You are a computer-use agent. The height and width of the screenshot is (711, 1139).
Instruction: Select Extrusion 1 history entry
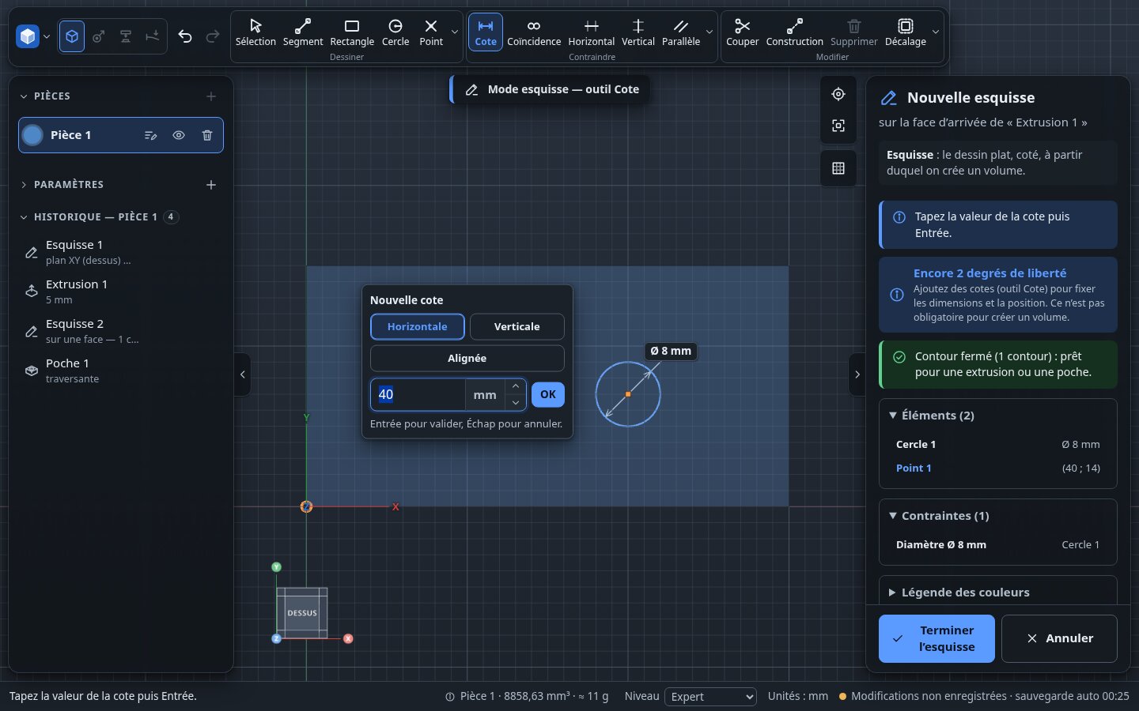pyautogui.click(x=121, y=292)
